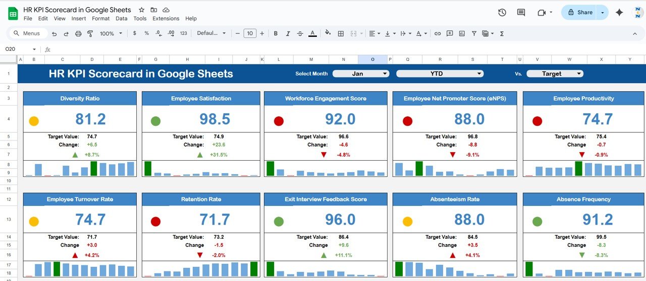Click the Insert link icon

438,34
